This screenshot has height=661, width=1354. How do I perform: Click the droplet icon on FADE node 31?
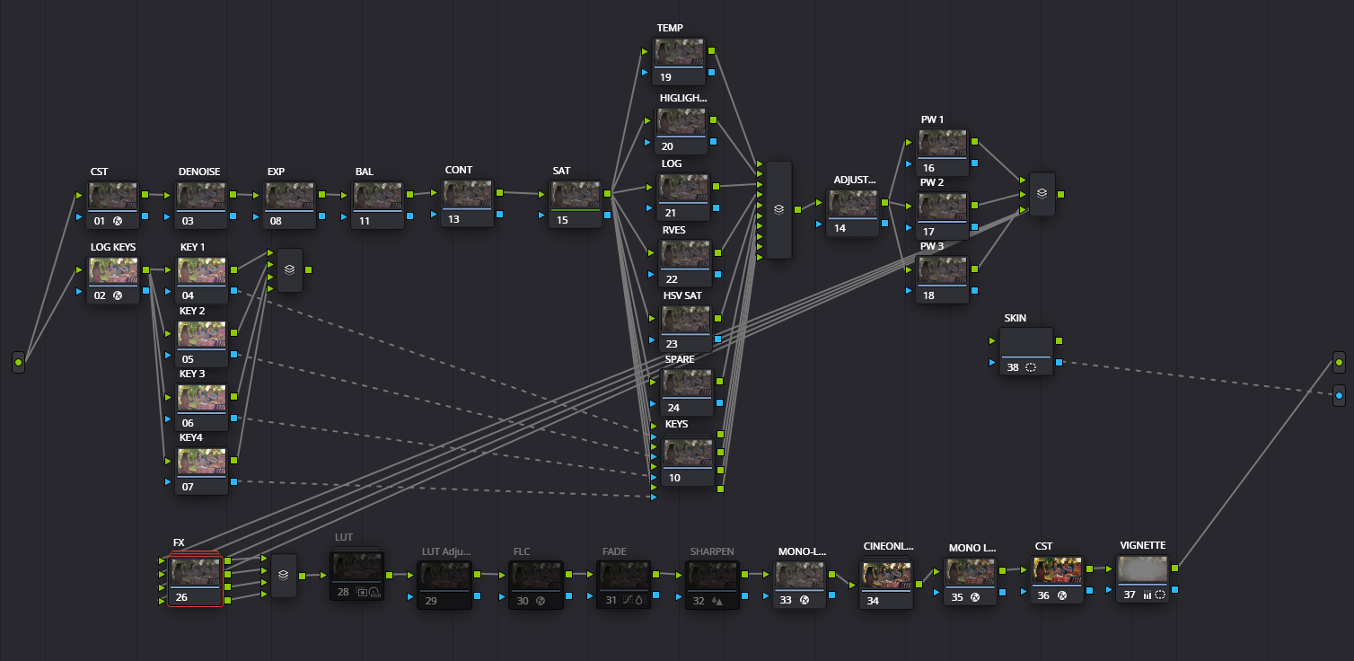tap(638, 601)
